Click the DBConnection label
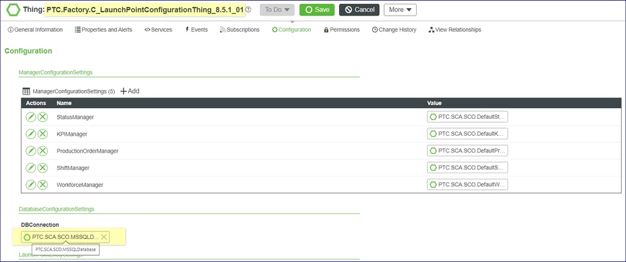Viewport: 626px width, 262px height. 40,225
